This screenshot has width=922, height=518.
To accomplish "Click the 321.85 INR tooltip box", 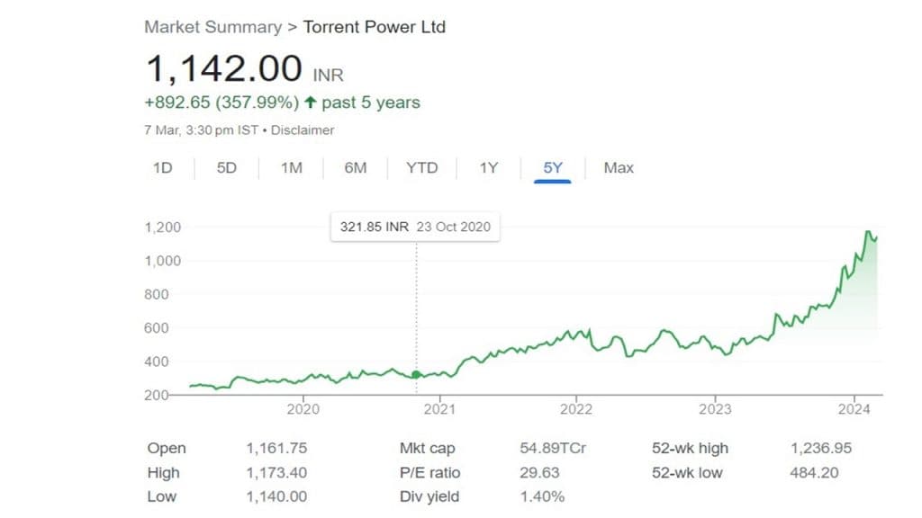I will coord(415,227).
